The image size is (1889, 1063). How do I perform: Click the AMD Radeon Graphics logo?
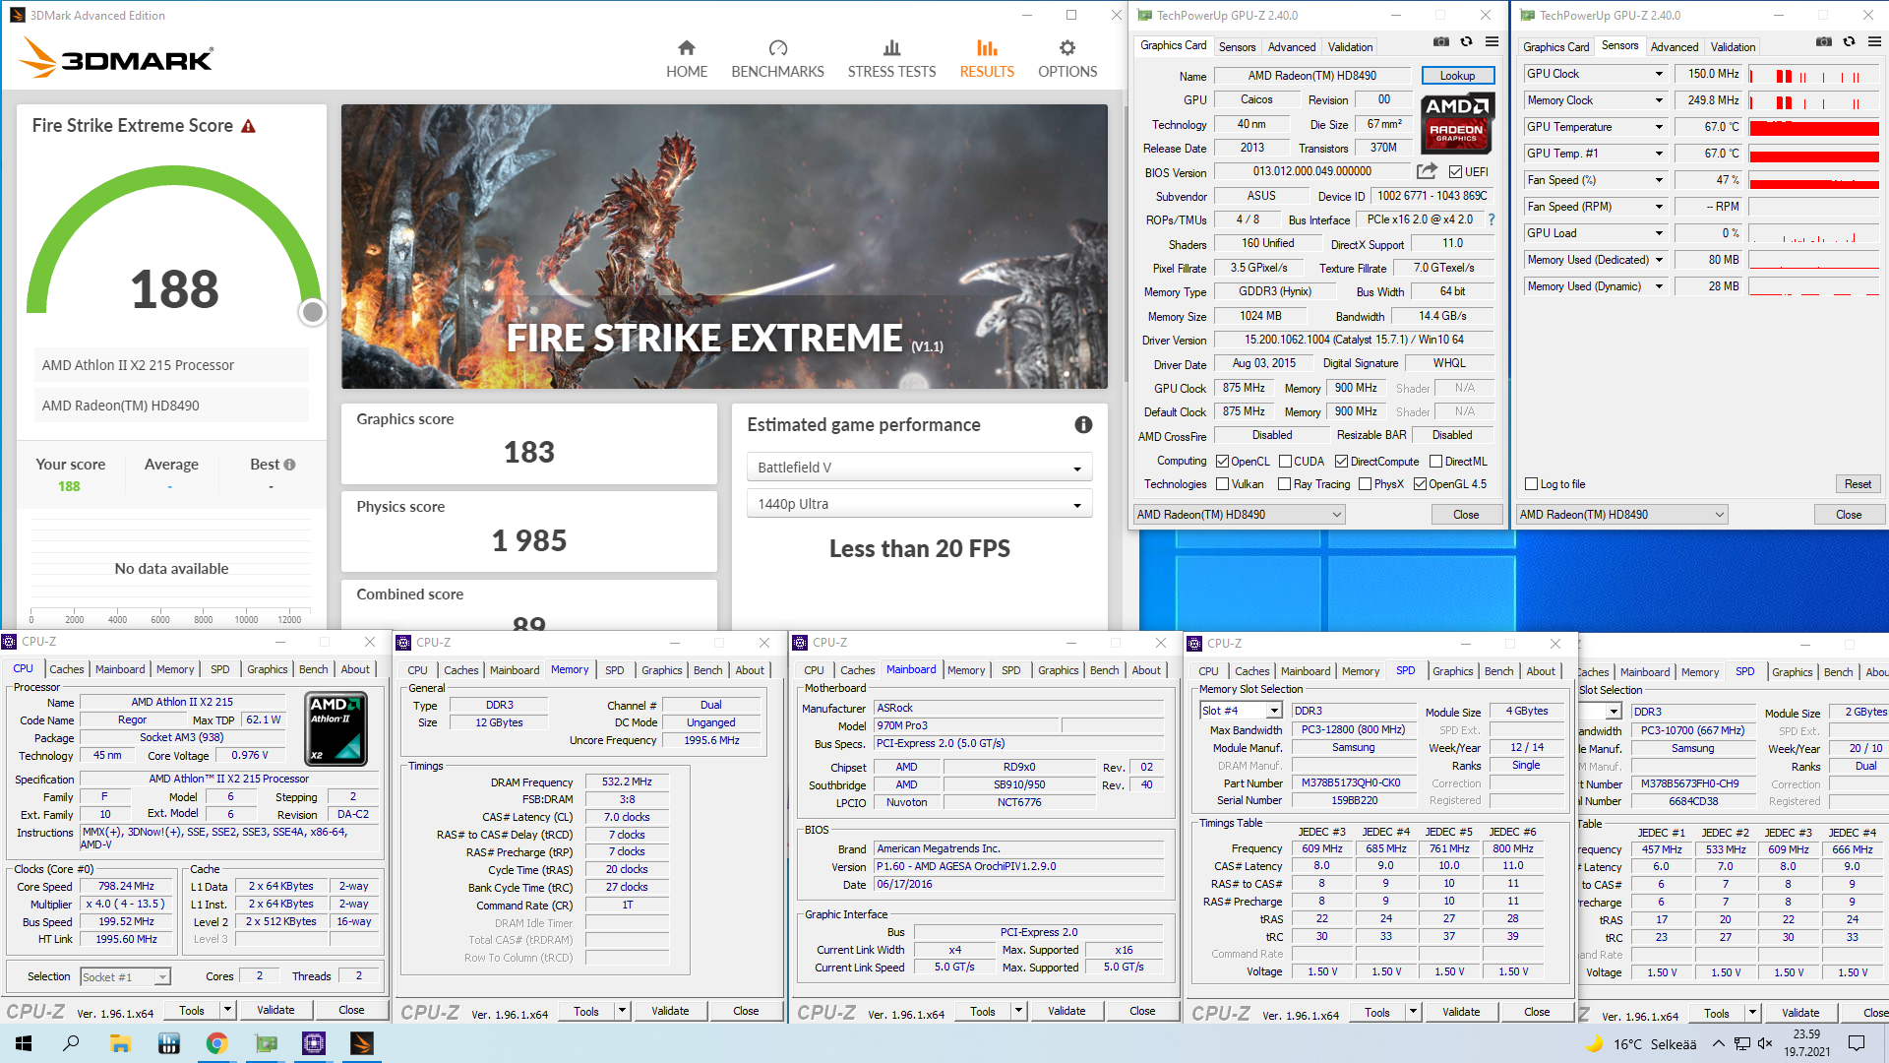[1457, 123]
